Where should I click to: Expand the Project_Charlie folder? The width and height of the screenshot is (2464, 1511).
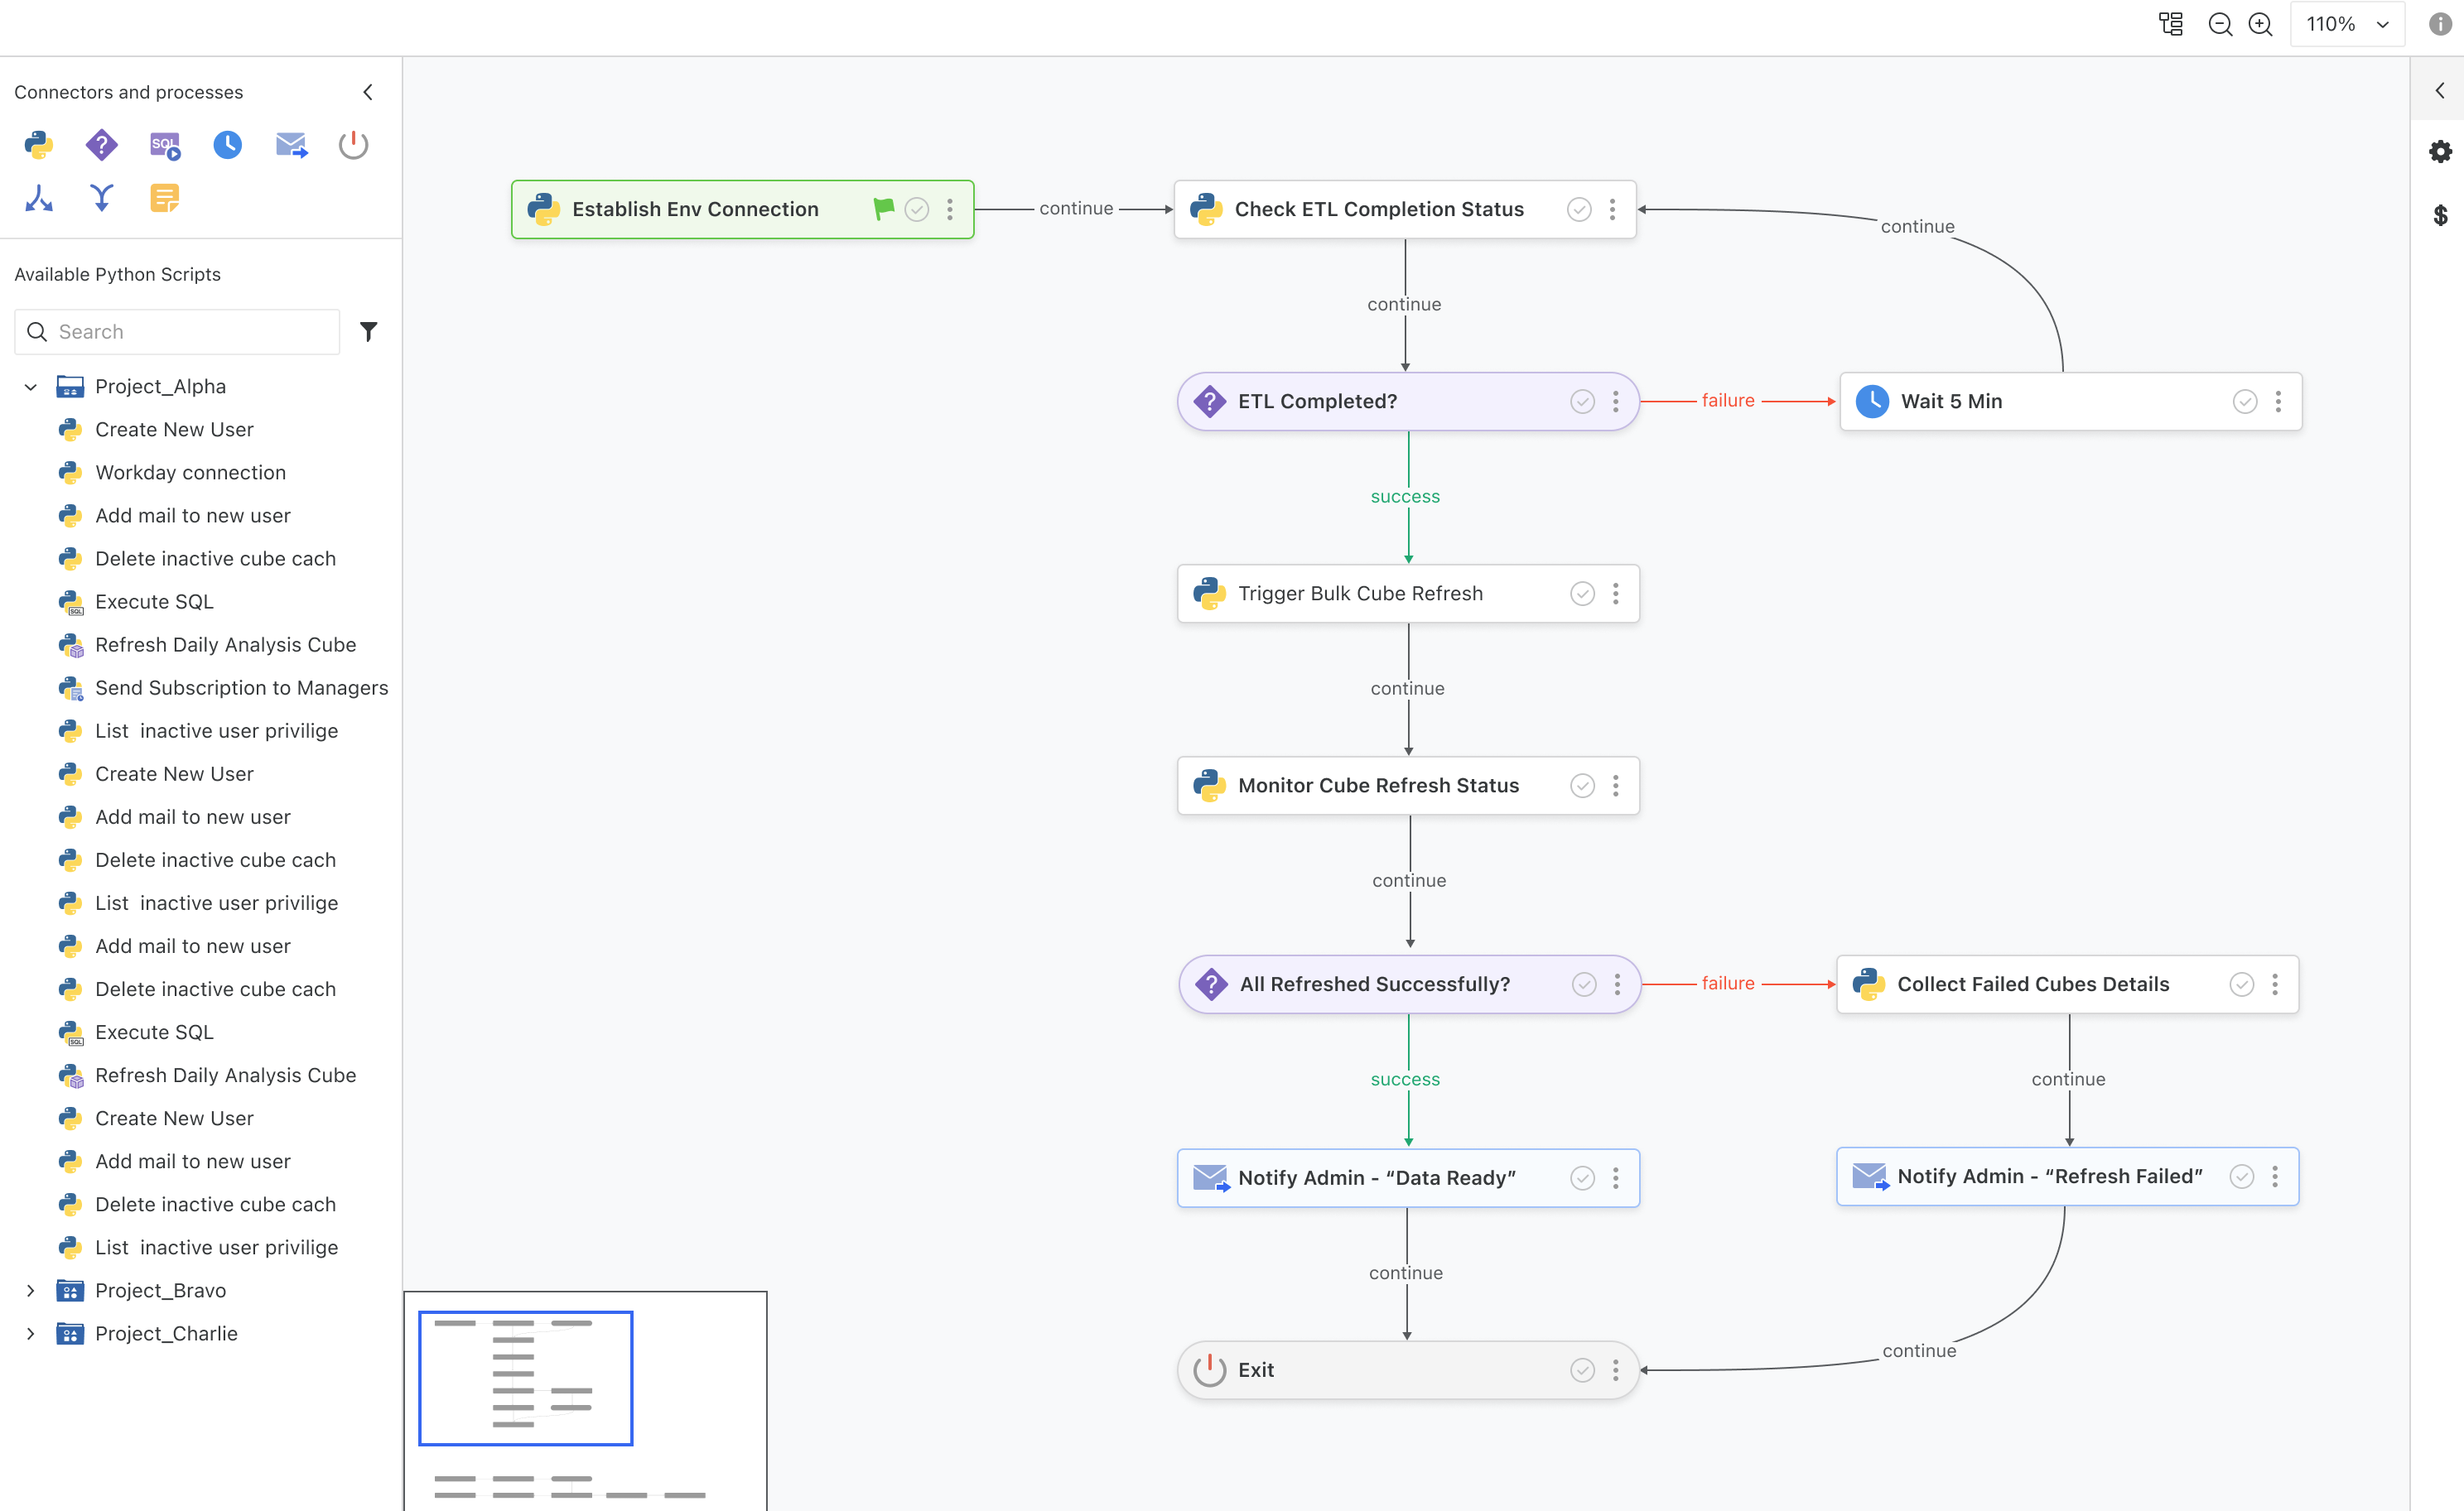click(x=31, y=1334)
